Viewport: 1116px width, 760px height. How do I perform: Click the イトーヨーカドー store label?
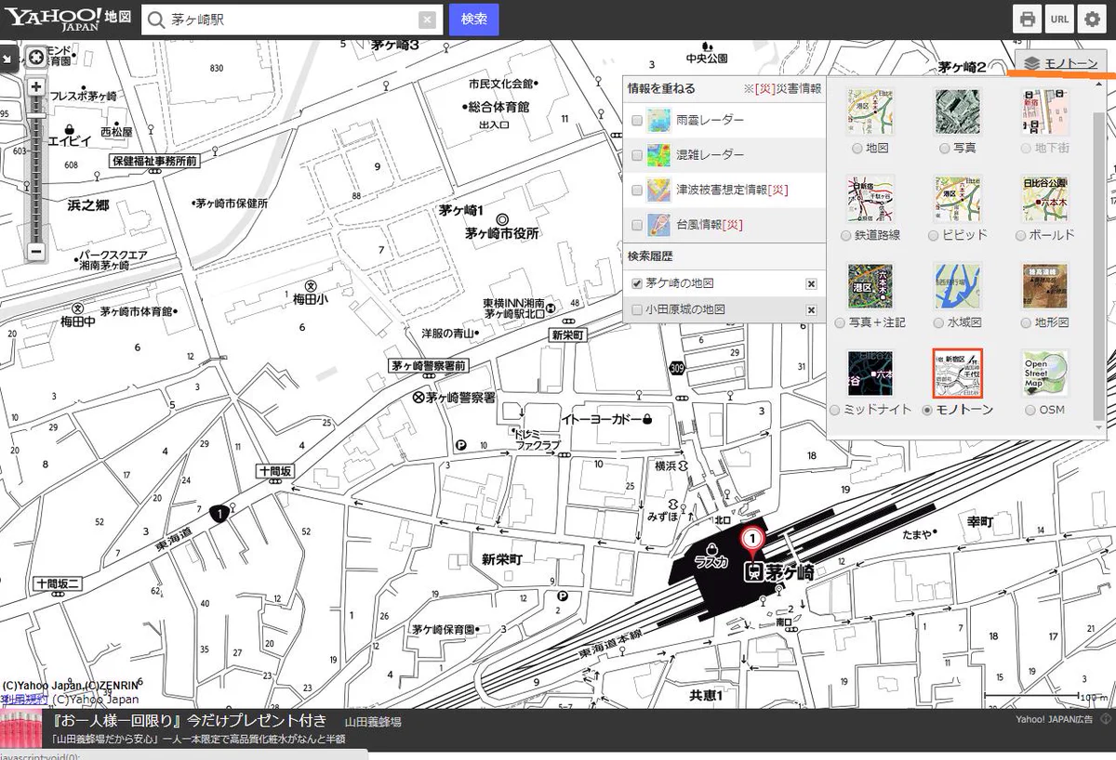tap(607, 419)
